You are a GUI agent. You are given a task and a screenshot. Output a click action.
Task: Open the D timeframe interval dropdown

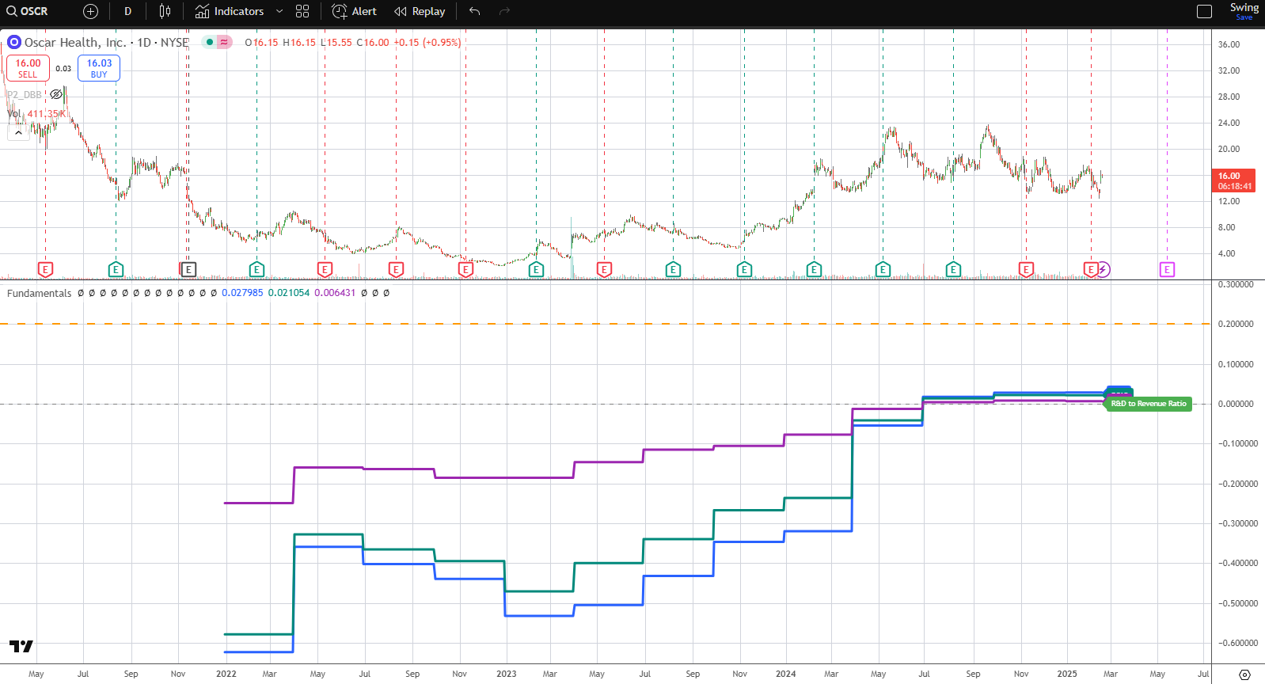[127, 11]
